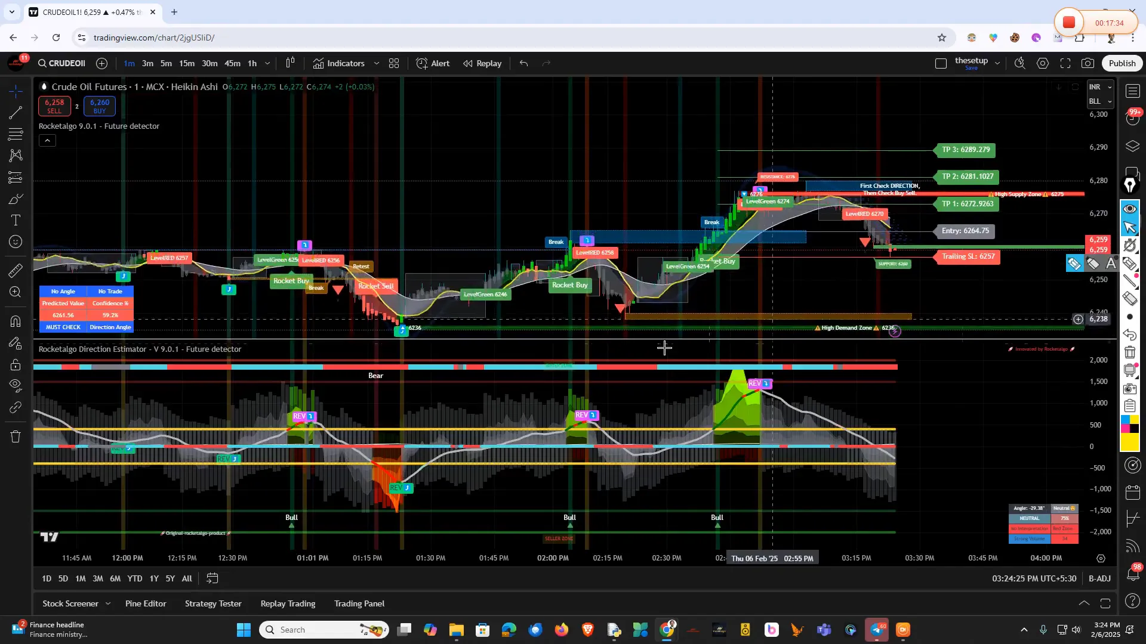
Task: Open the Strategy Tester panel
Action: coord(212,603)
